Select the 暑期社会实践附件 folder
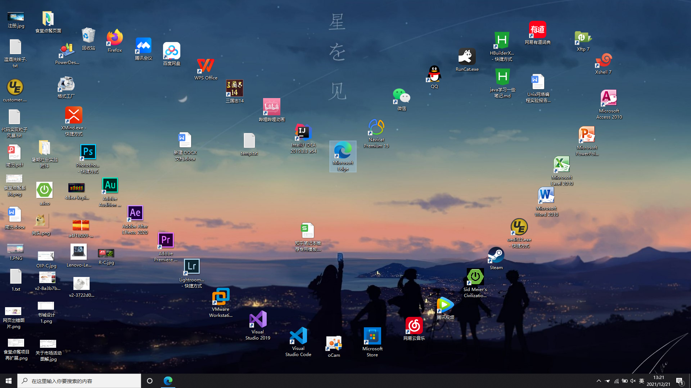The width and height of the screenshot is (691, 388). click(x=45, y=154)
